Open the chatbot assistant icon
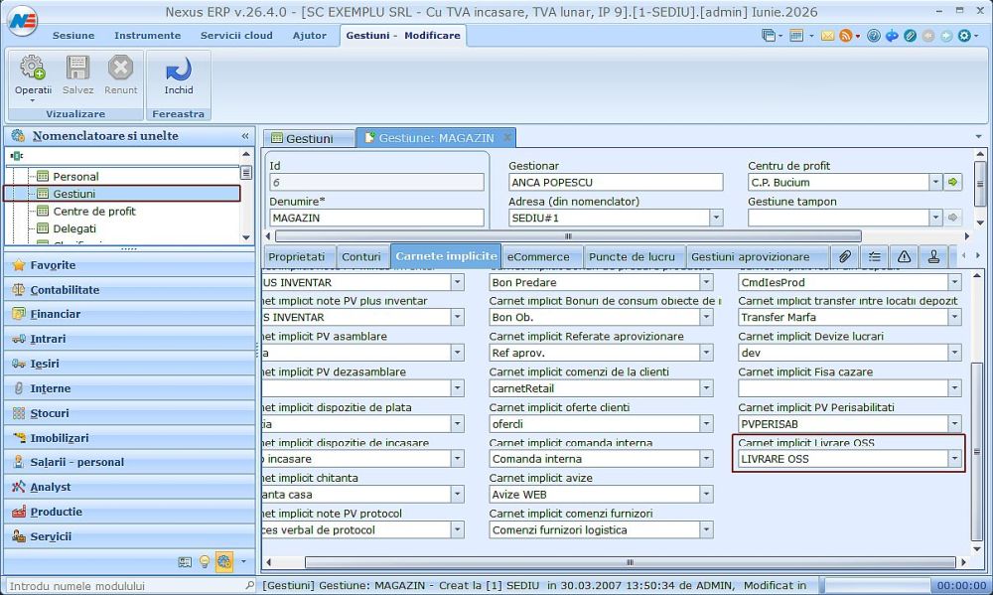The height and width of the screenshot is (595, 993). point(892,36)
